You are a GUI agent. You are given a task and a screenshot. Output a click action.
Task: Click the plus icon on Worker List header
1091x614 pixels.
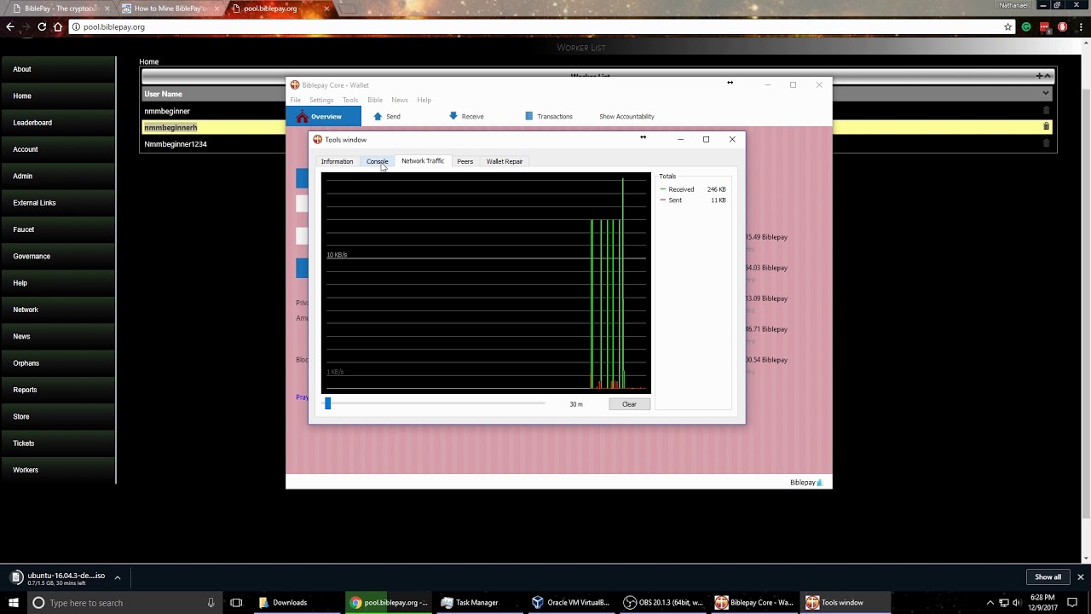point(1039,76)
